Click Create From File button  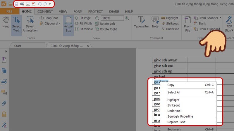187,24
